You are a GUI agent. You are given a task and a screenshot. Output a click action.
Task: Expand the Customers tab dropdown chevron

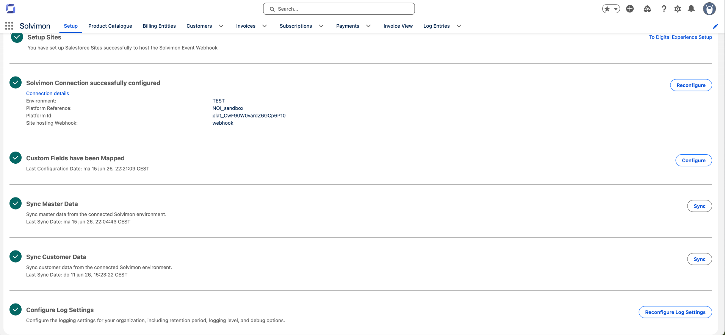(x=221, y=26)
